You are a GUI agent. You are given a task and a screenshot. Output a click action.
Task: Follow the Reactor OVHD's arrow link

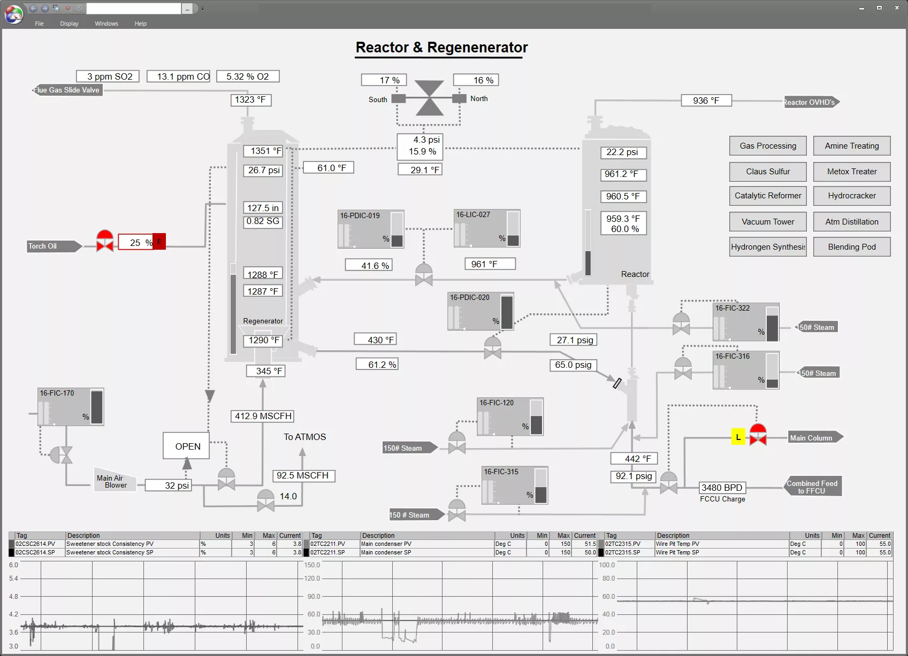pos(812,102)
